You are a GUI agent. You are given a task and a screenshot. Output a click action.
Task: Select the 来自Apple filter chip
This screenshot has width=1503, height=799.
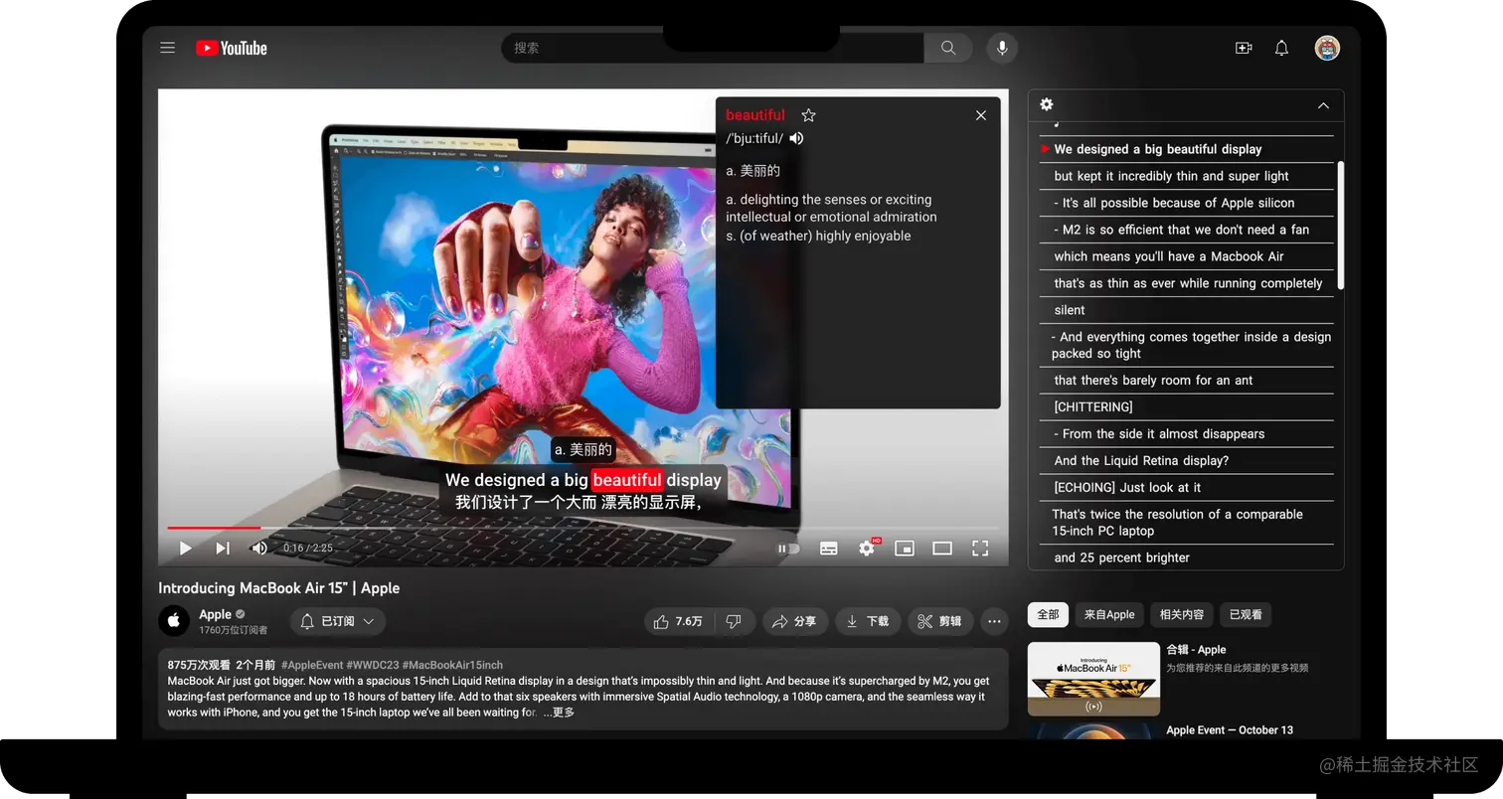(1109, 614)
